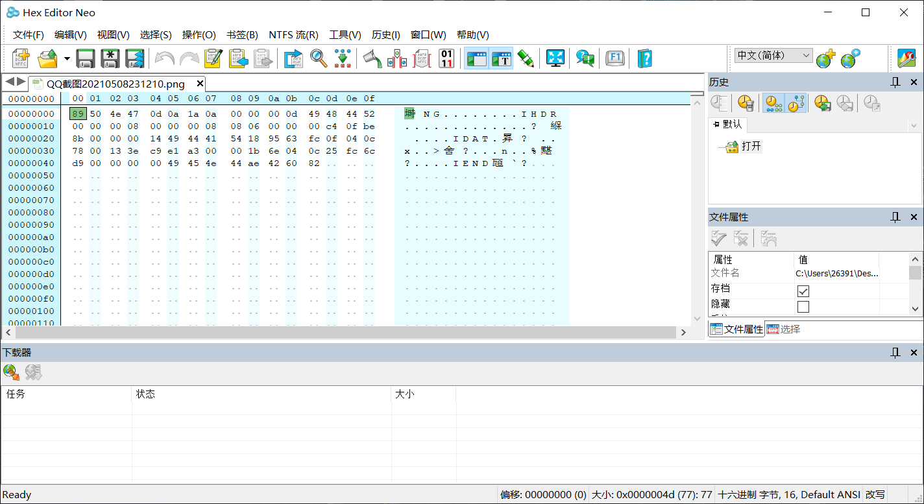This screenshot has height=504, width=924.
Task: Click the binary 01 11 toolbar icon
Action: click(446, 58)
